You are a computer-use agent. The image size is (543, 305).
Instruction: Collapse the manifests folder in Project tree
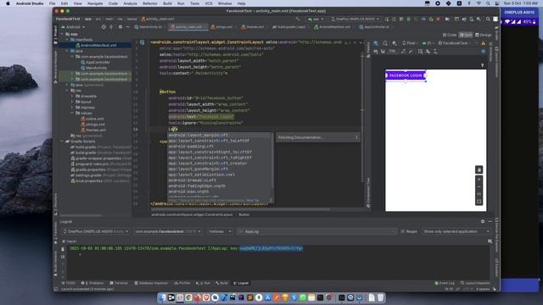68,40
